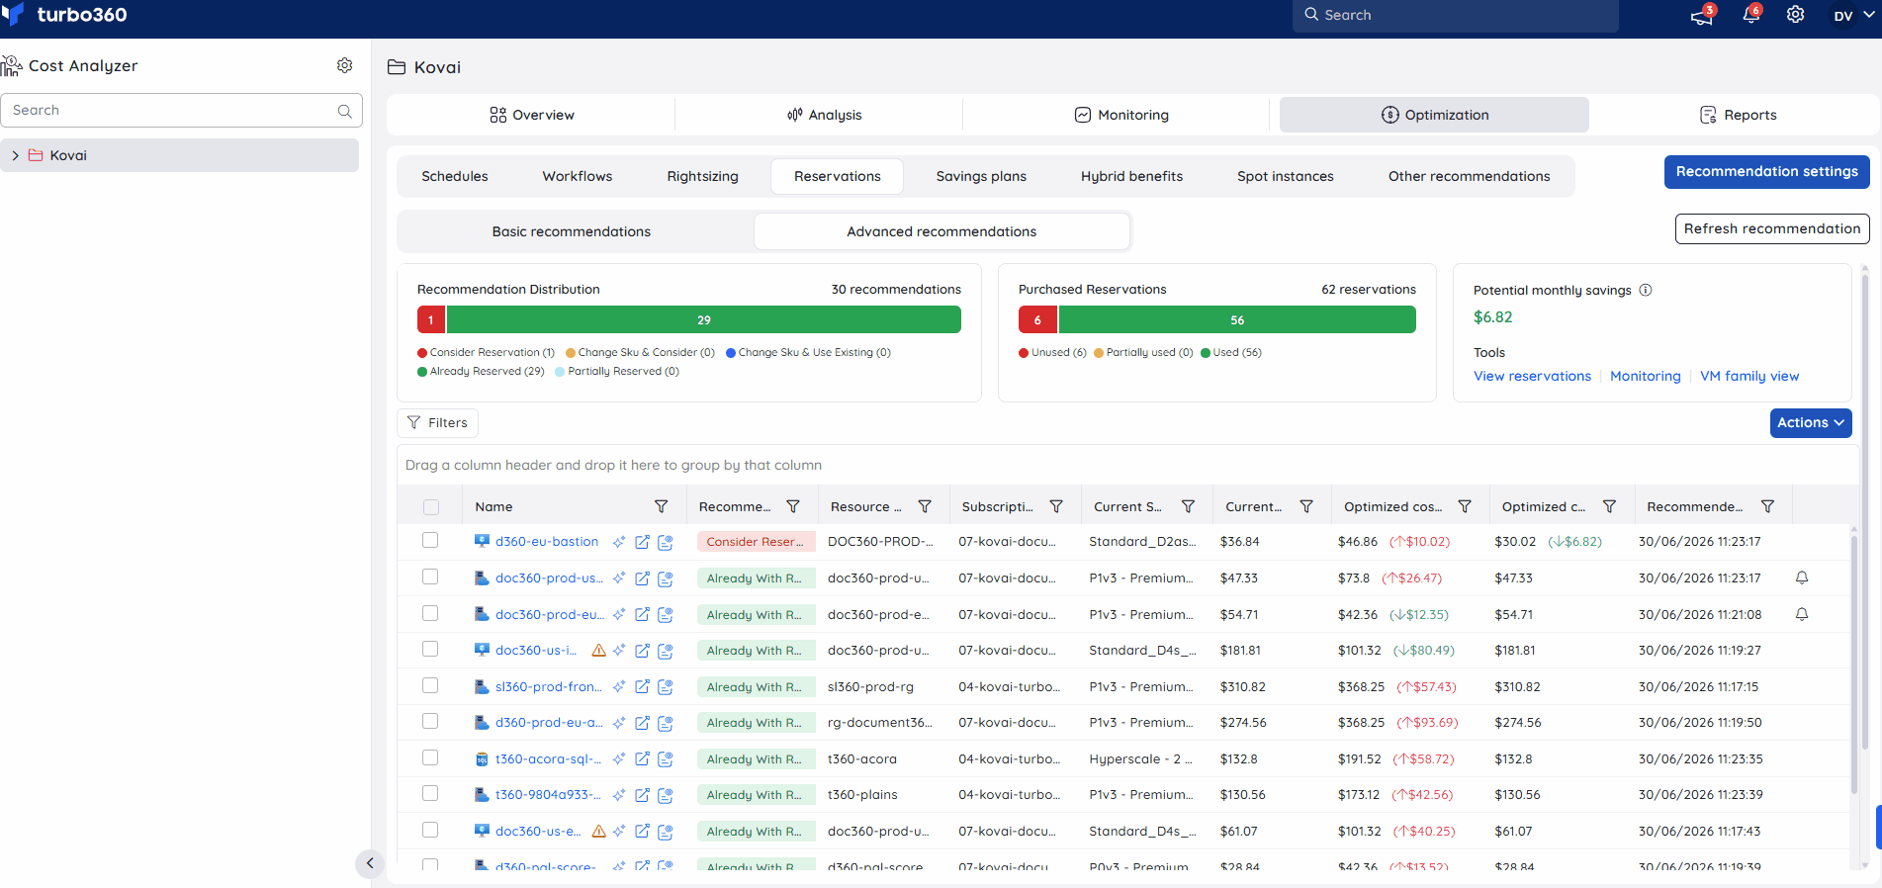Select the sl360-prod-fron row checkbox
Screen dimensions: 1882x888
pyautogui.click(x=430, y=685)
